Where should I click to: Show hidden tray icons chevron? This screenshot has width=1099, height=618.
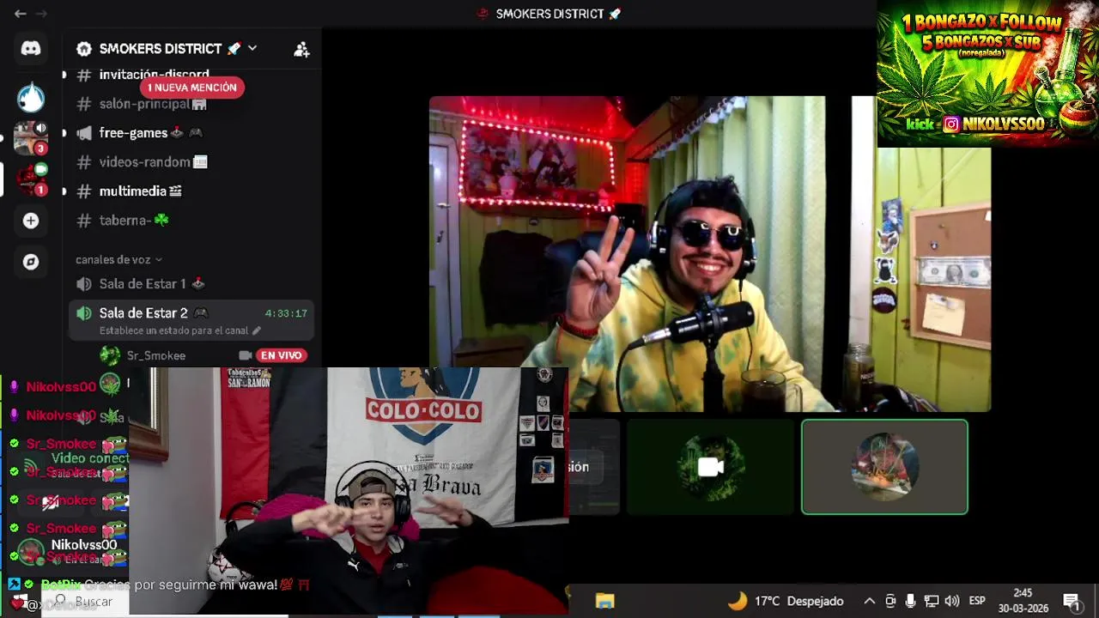pyautogui.click(x=870, y=601)
